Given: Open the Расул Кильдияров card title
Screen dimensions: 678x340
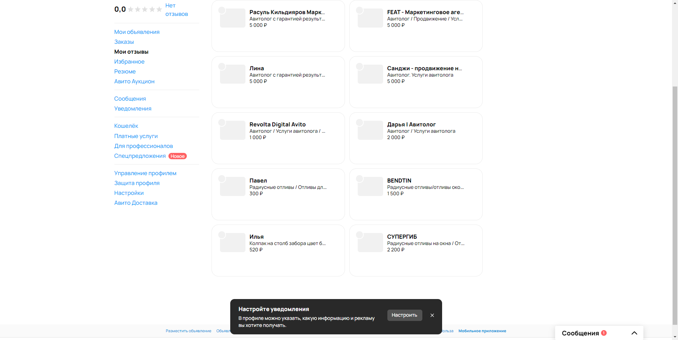Looking at the screenshot, I should coord(287,12).
